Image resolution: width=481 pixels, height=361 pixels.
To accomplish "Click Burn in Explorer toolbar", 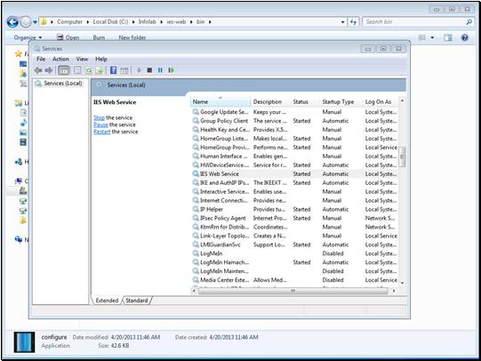I will (99, 37).
